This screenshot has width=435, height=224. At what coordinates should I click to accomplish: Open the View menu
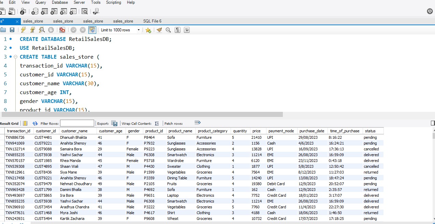26,2
